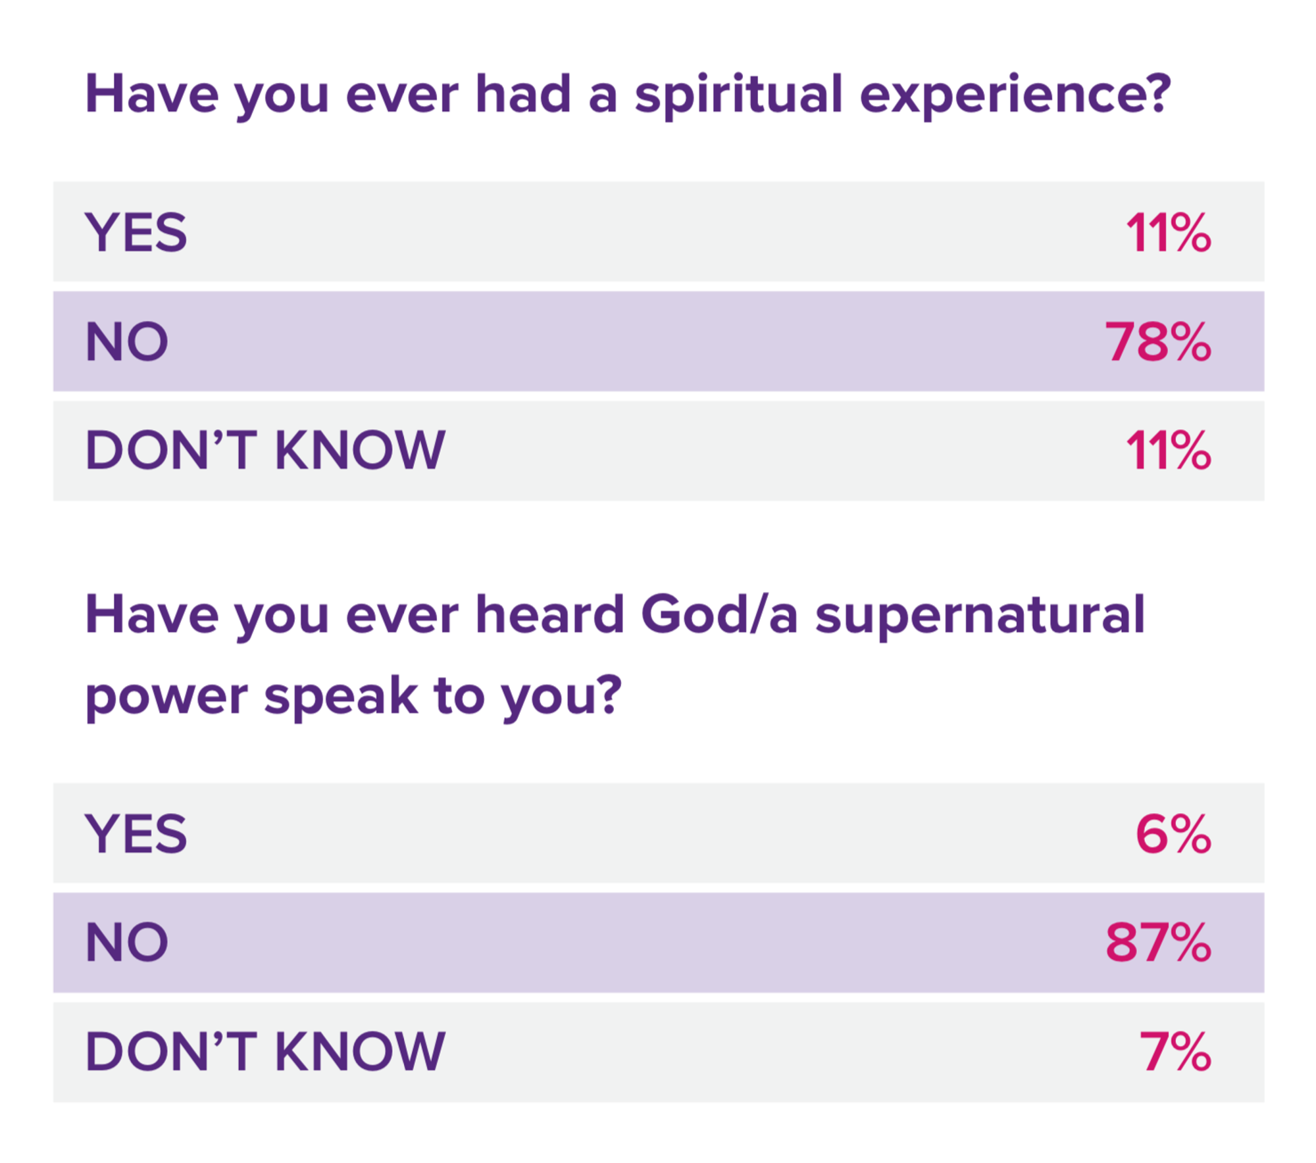
Task: Click the 78% value
Action: (1157, 341)
